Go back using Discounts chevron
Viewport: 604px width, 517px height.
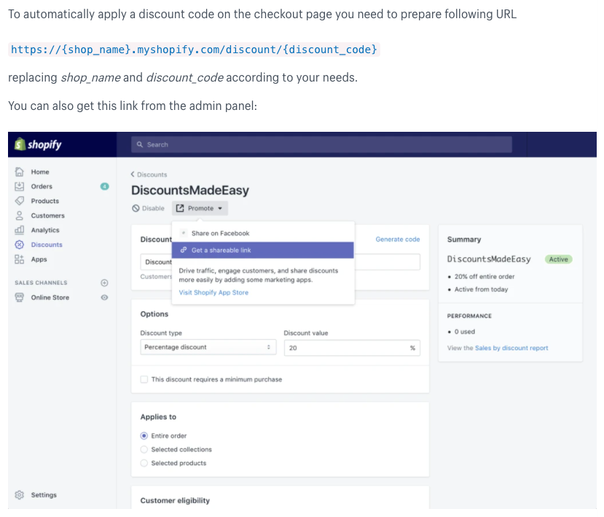coord(133,174)
